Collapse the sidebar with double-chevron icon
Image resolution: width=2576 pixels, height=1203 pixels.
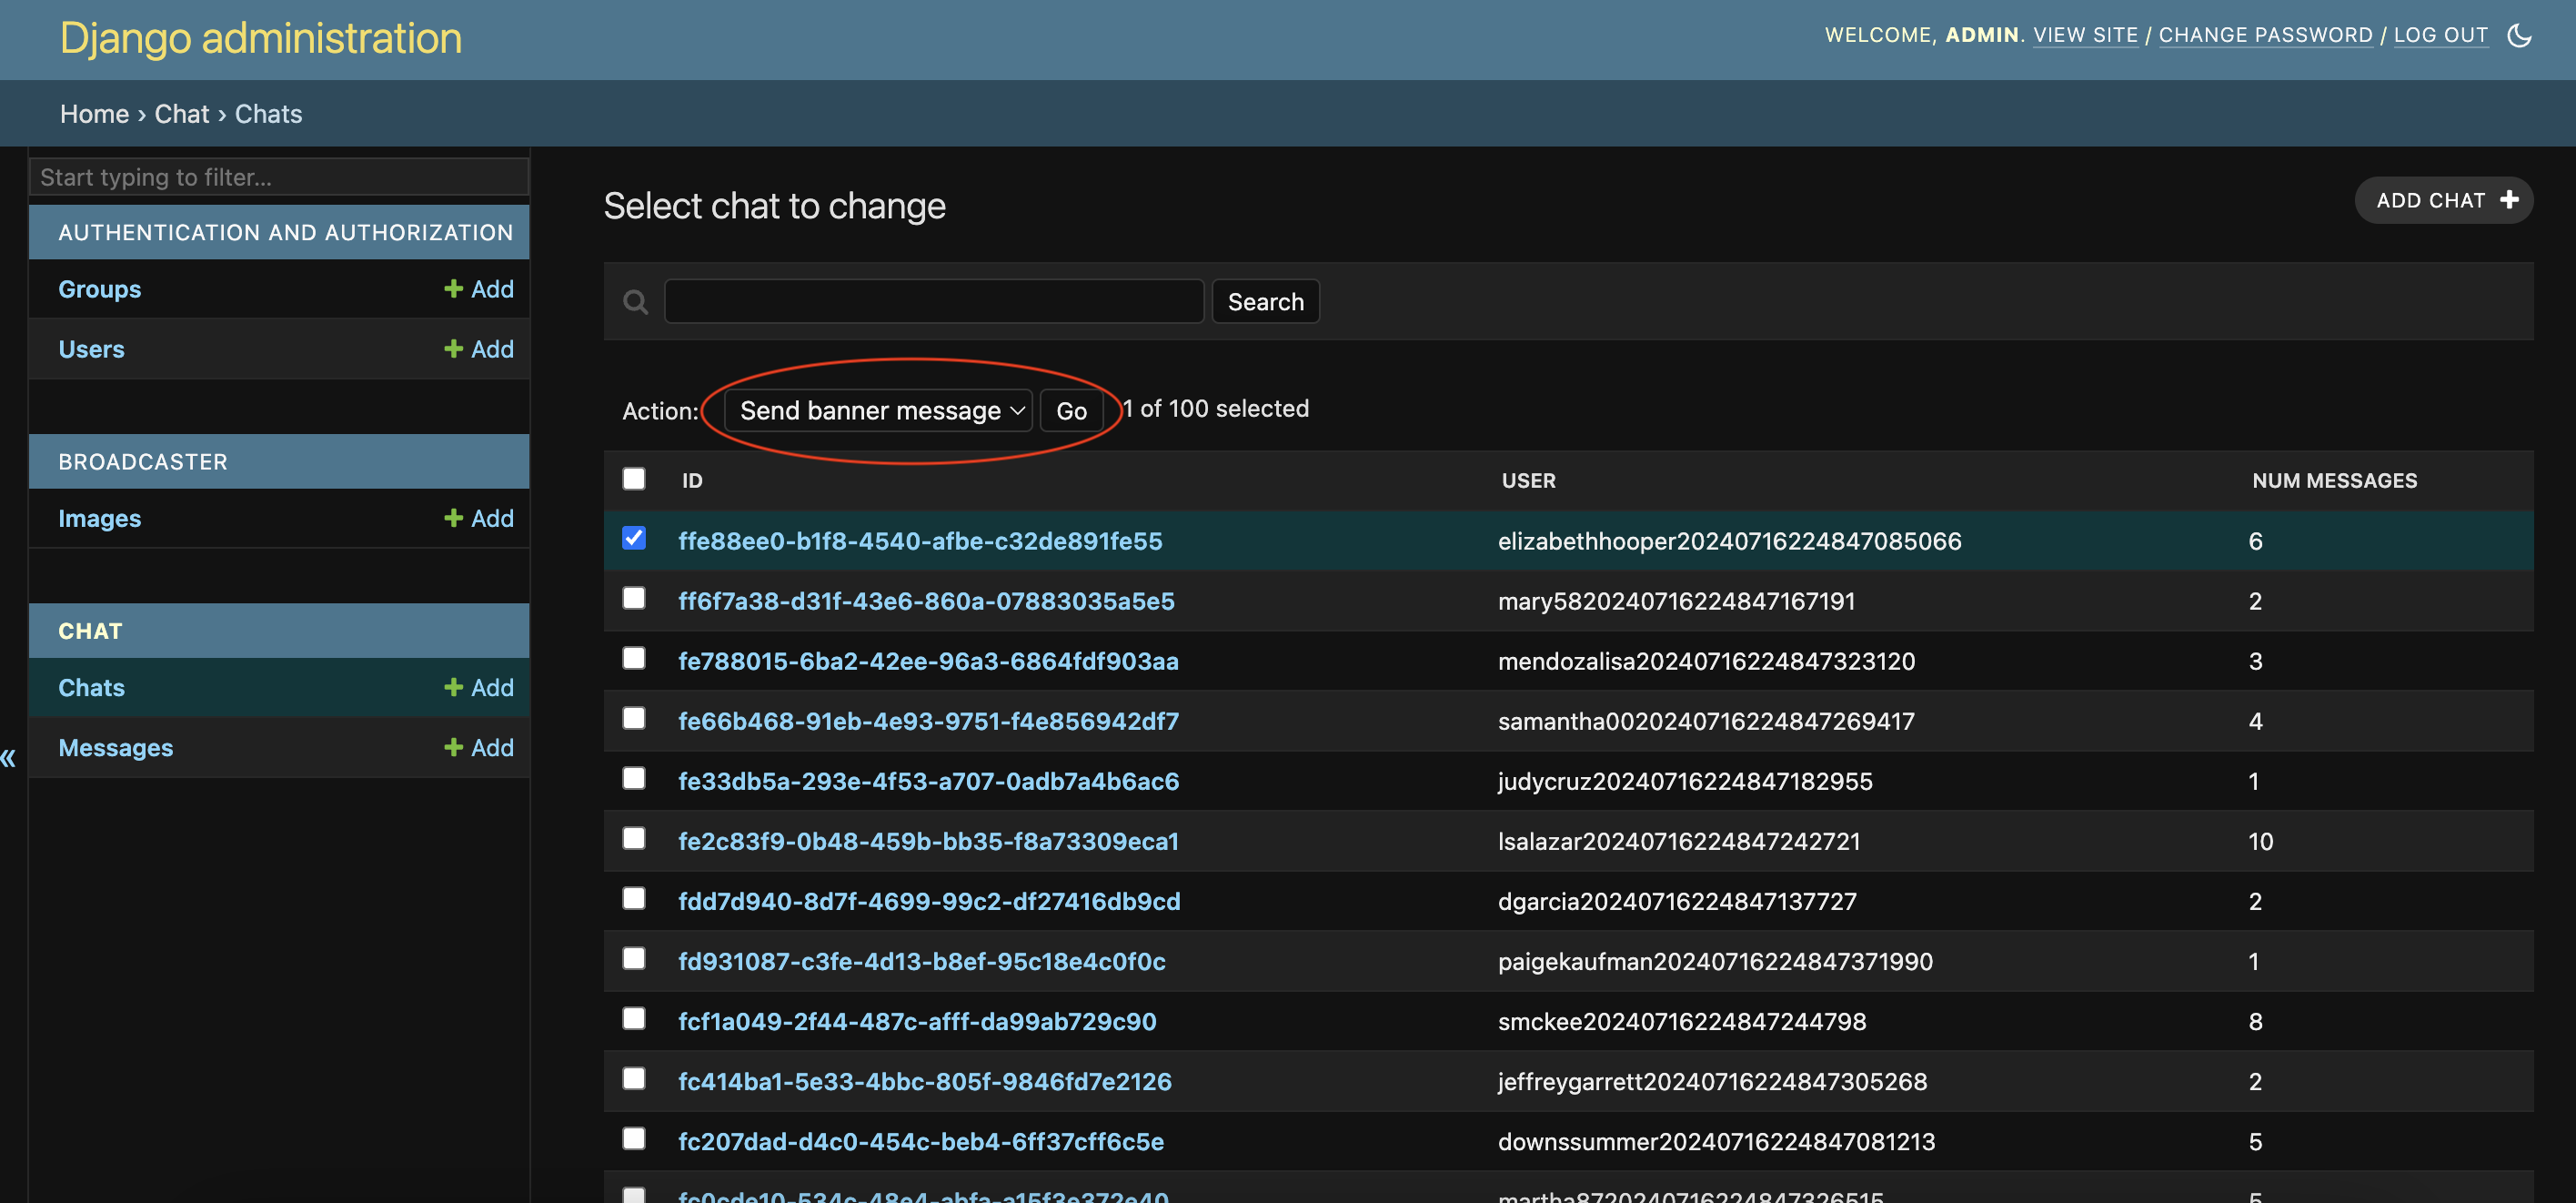point(9,758)
